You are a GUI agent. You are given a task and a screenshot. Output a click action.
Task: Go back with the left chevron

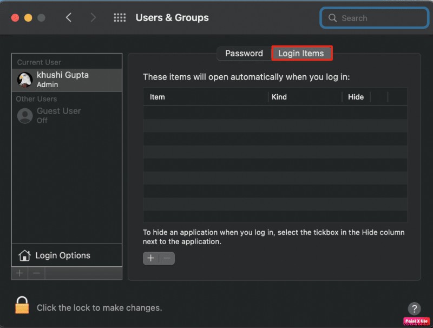point(69,18)
